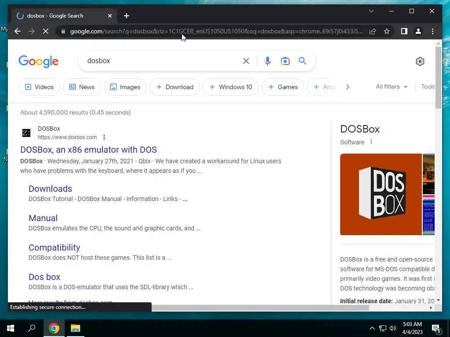Open DOSBox logo image in knowledge panel
450x337 pixels.
[381, 194]
